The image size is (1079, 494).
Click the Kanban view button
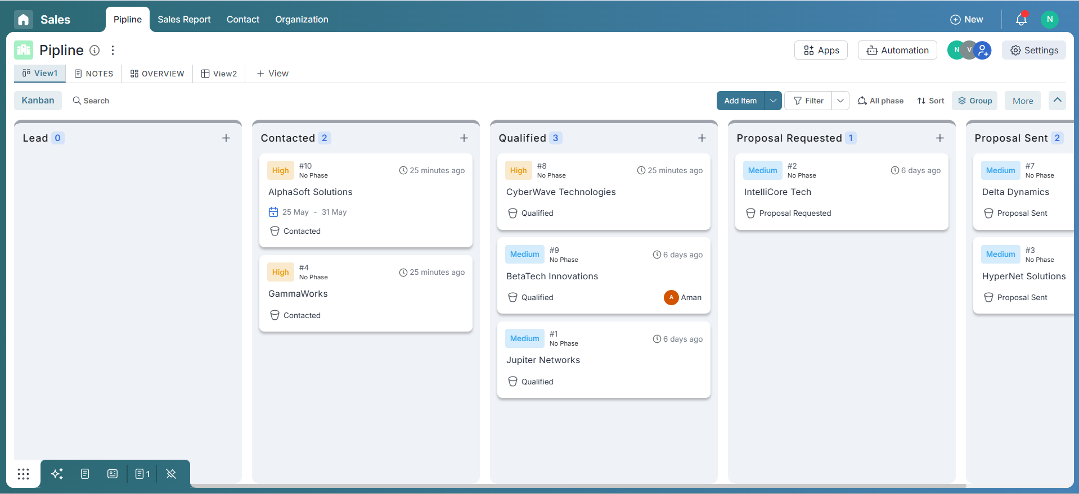coord(38,101)
